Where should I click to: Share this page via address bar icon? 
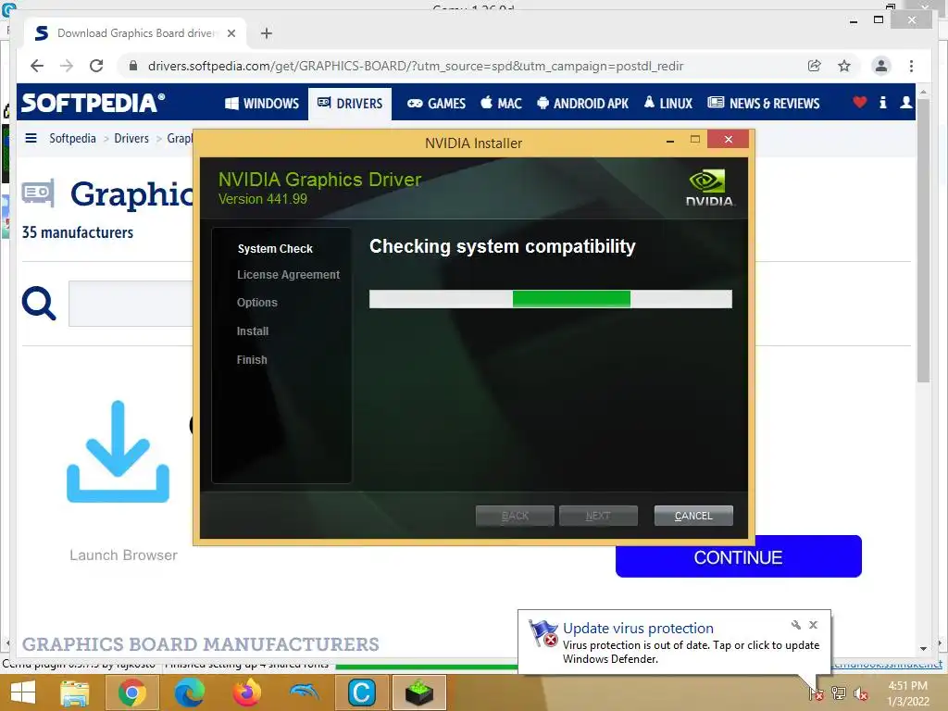[x=815, y=66]
